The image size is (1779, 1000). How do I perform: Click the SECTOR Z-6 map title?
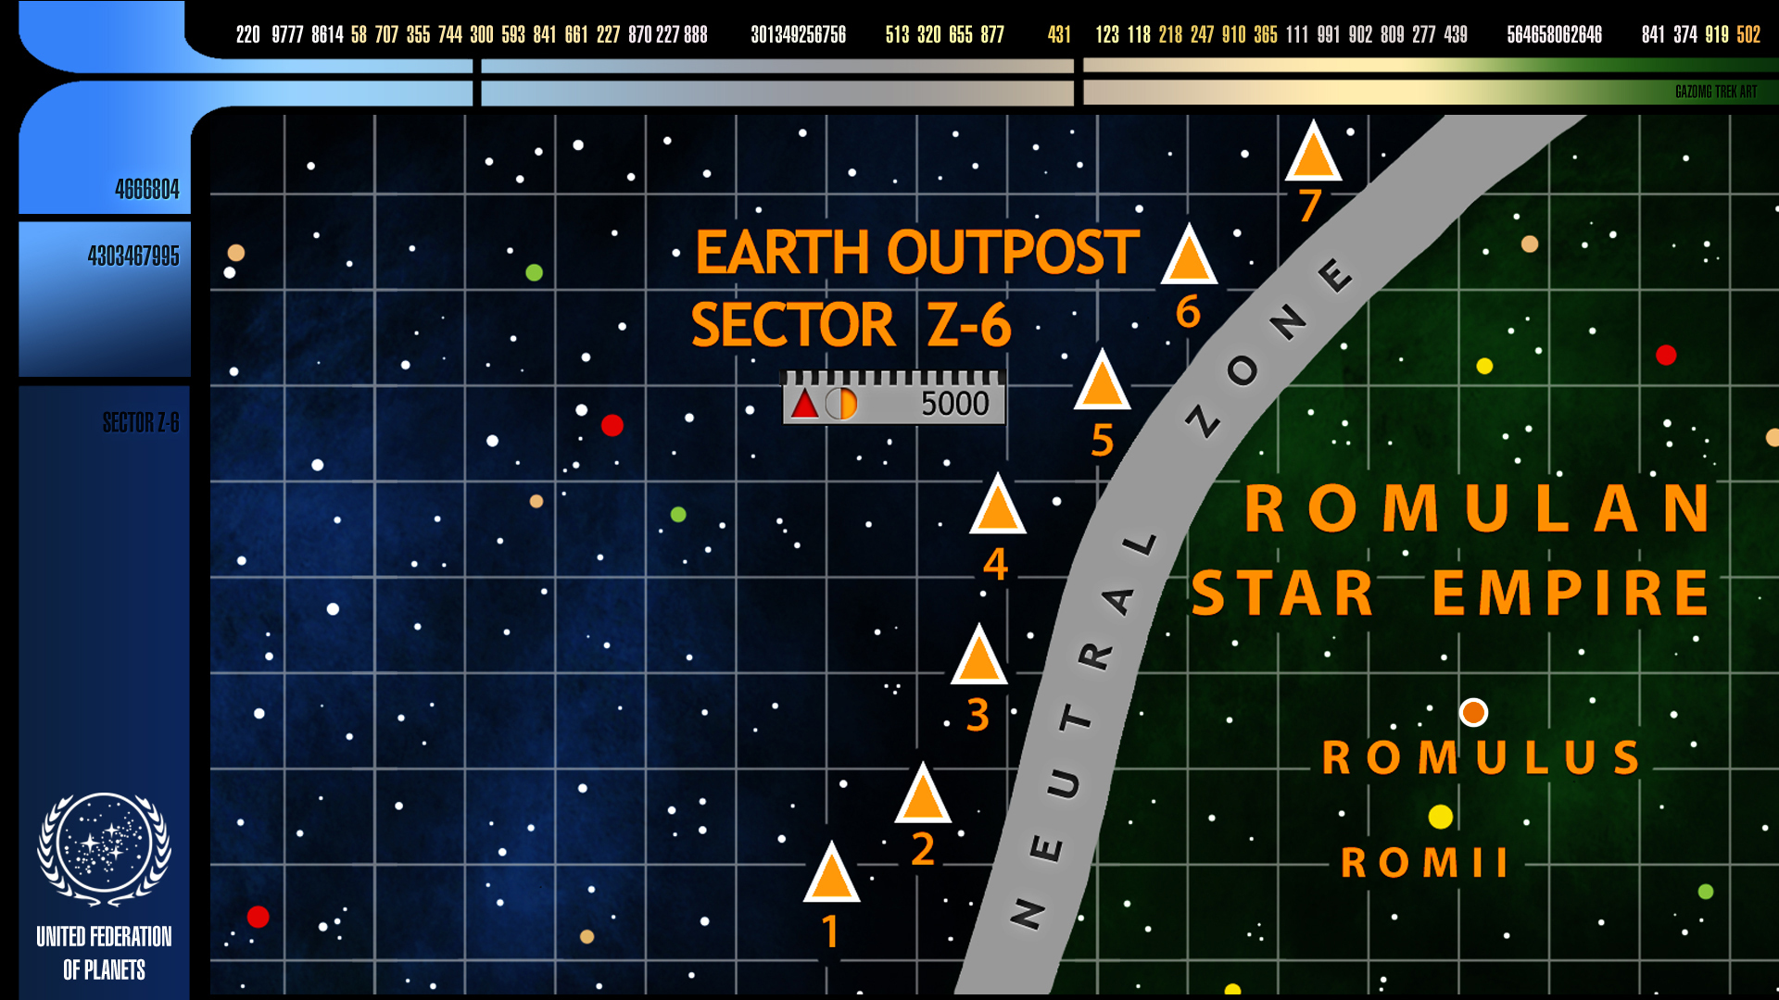pyautogui.click(x=851, y=325)
